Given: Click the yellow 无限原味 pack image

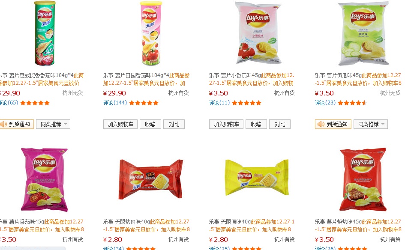Looking at the screenshot, I should [x=257, y=177].
